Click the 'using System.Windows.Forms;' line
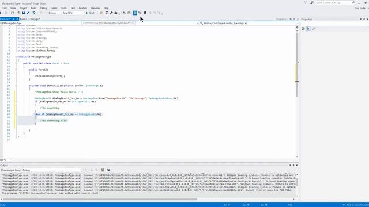369x207 pixels. pyautogui.click(x=36, y=51)
